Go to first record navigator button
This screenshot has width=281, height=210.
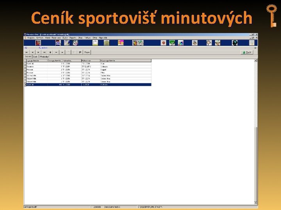pyautogui.click(x=27, y=52)
